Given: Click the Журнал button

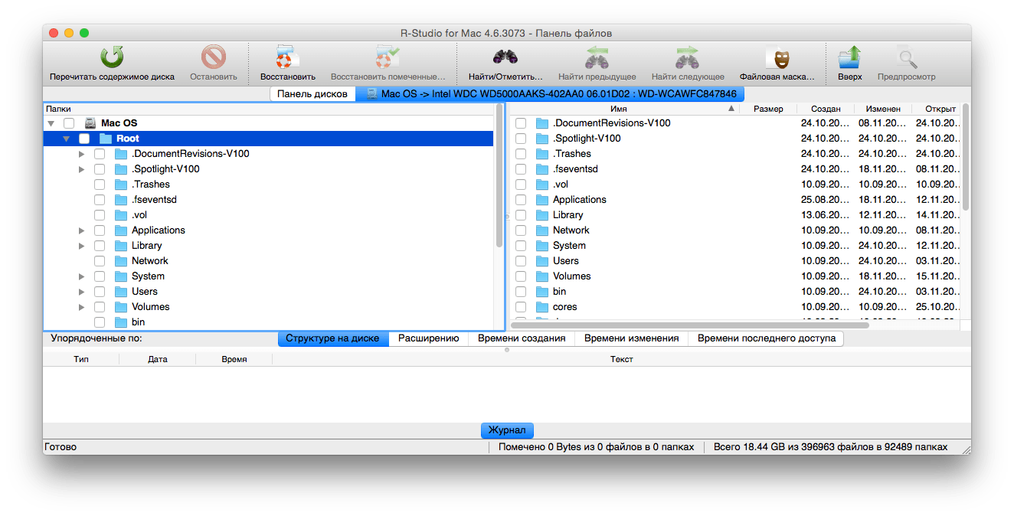Looking at the screenshot, I should point(507,430).
